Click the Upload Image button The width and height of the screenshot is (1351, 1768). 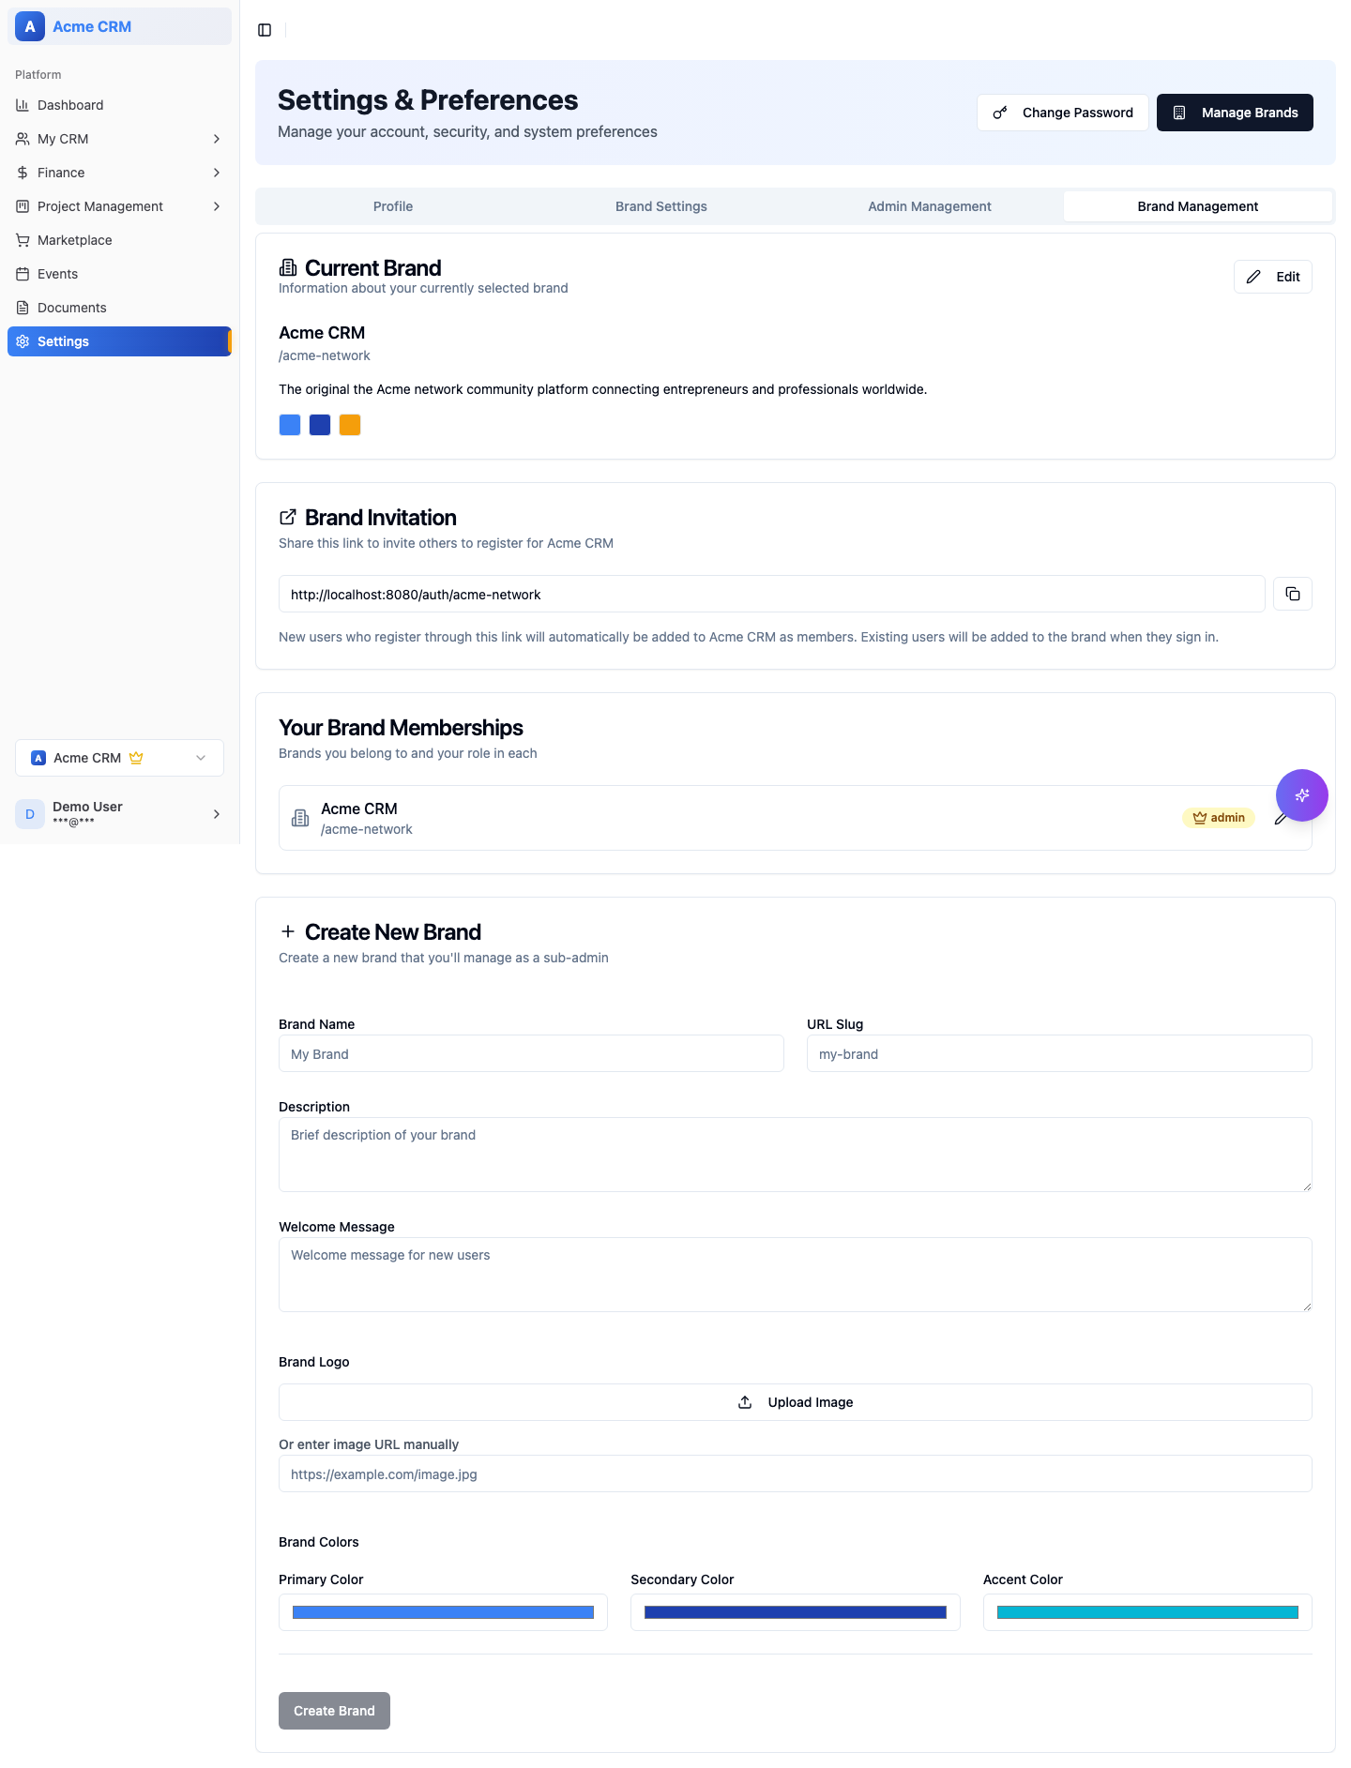click(796, 1402)
